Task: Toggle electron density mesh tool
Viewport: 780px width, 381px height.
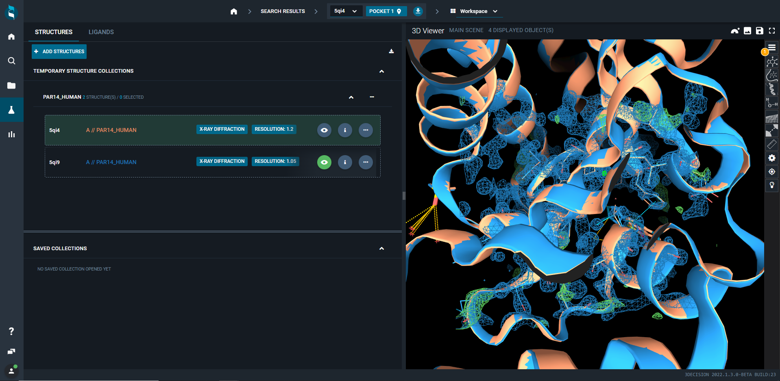Action: click(x=772, y=118)
